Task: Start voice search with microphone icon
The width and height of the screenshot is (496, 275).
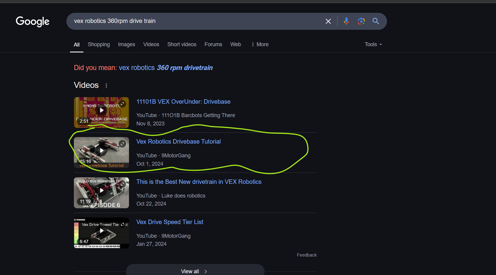Action: [x=346, y=21]
